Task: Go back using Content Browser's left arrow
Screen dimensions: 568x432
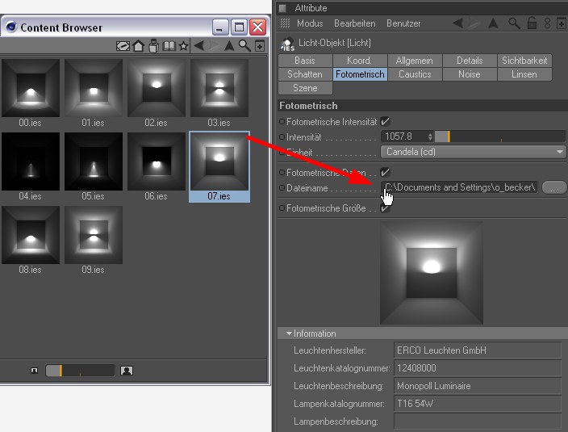Action: (198, 47)
